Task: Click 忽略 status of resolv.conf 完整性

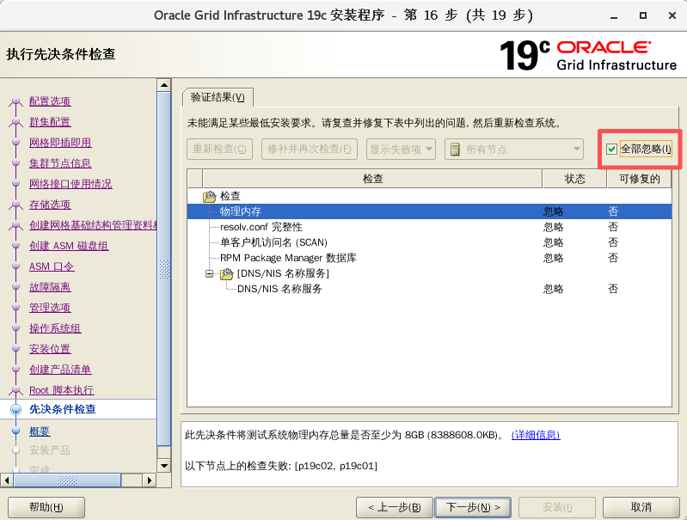Action: click(x=554, y=227)
